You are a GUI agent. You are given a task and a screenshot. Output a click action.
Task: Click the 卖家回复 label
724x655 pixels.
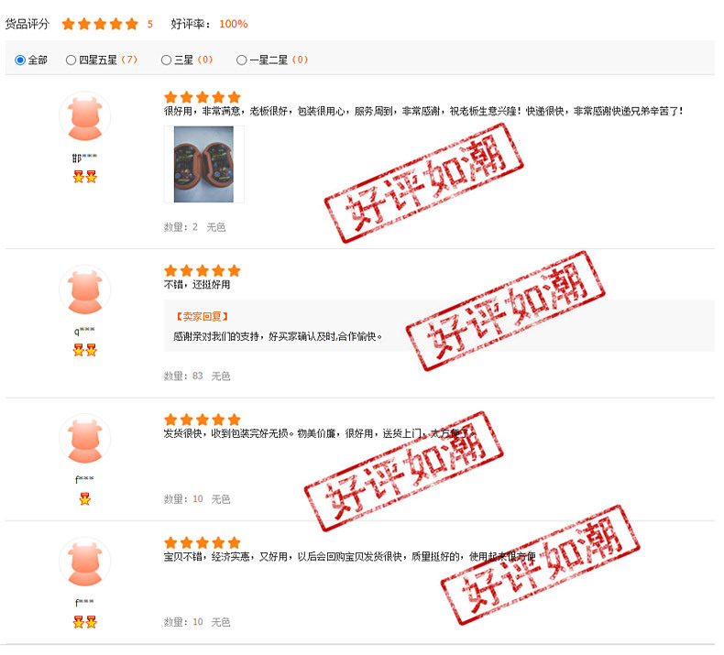pos(203,317)
